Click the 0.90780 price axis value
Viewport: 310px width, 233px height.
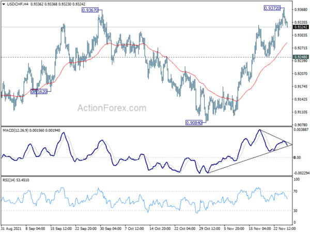click(x=301, y=125)
